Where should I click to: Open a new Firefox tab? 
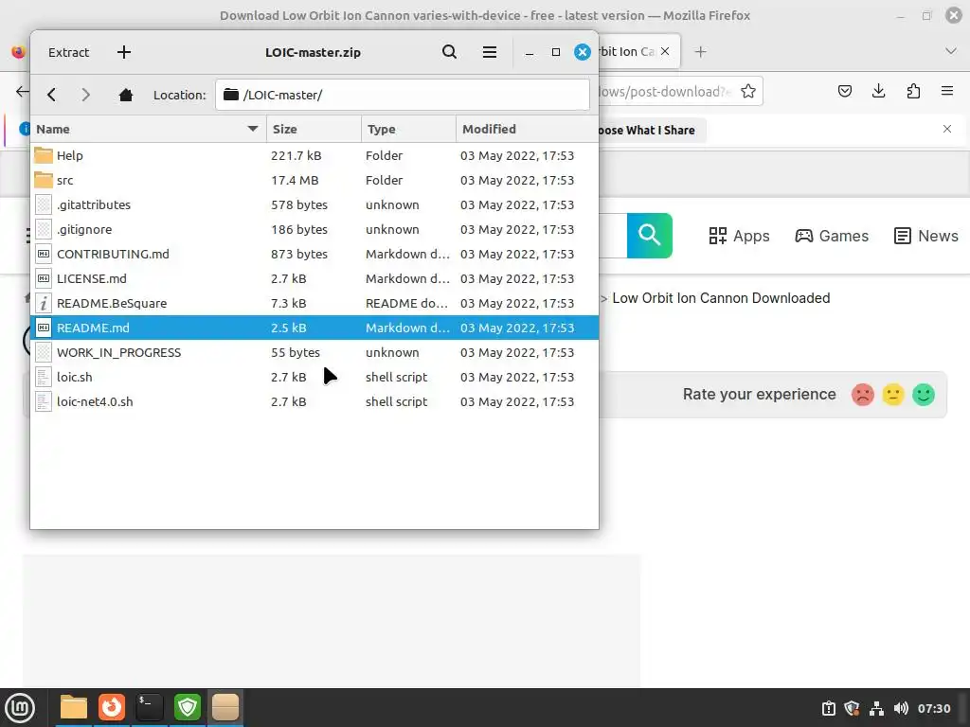tap(700, 52)
